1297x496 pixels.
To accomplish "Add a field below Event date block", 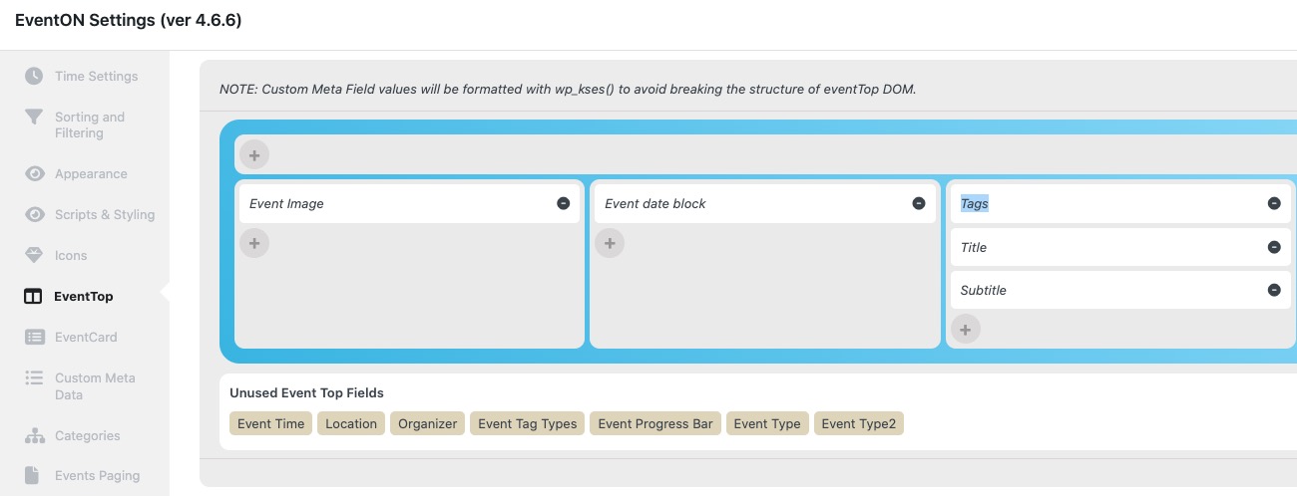I will pos(610,243).
